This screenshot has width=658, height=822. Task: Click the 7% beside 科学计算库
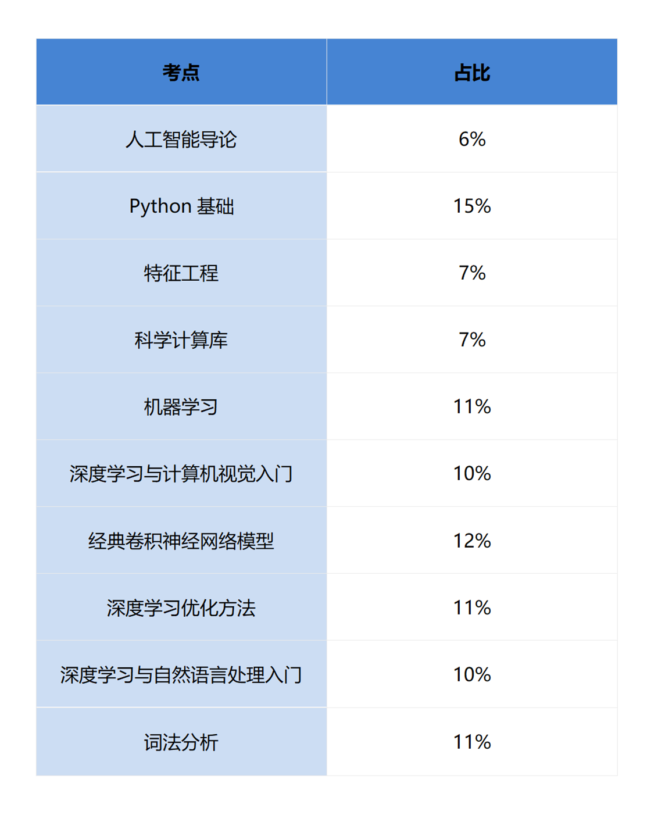click(x=472, y=339)
